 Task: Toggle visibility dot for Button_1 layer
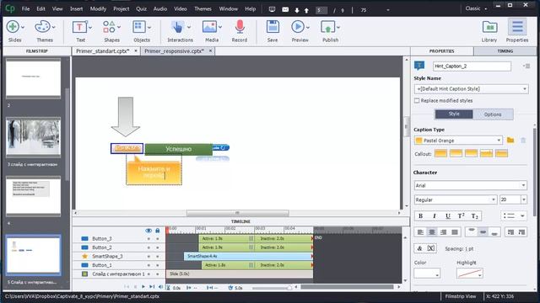pos(148,266)
